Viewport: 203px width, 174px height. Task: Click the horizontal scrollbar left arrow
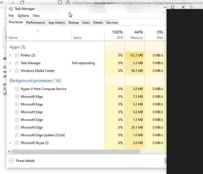[9, 151]
